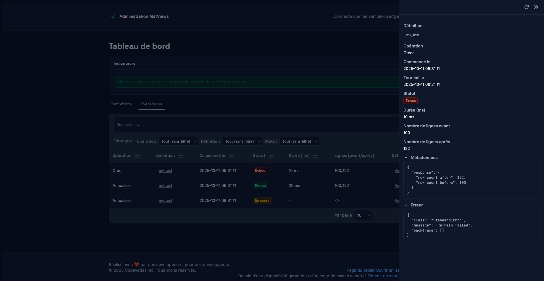
Task: Click the refresh icon in details panel
Action: (x=526, y=7)
